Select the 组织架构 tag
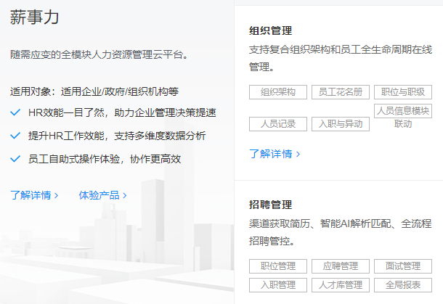Screen dimensions: 443x304 278,92
